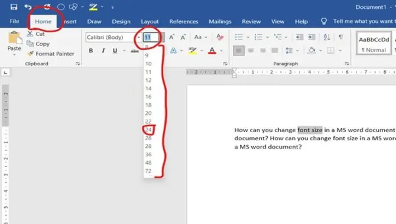Apply the red Font Color swatch
This screenshot has height=224, width=396.
point(212,51)
